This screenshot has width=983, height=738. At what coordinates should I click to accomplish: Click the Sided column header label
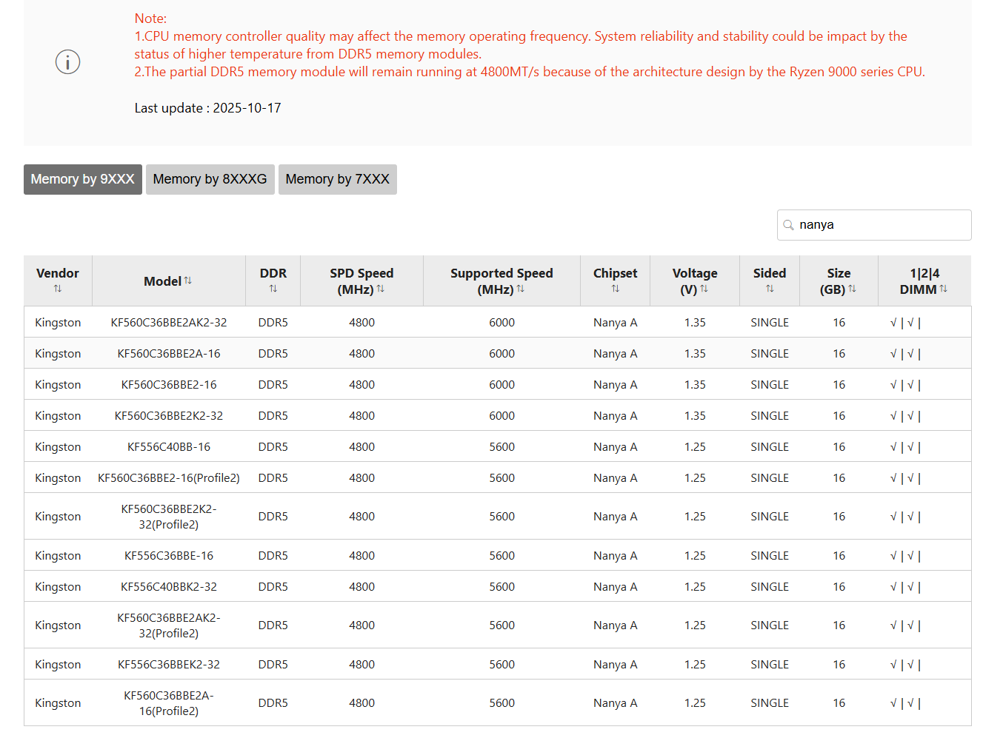(770, 273)
